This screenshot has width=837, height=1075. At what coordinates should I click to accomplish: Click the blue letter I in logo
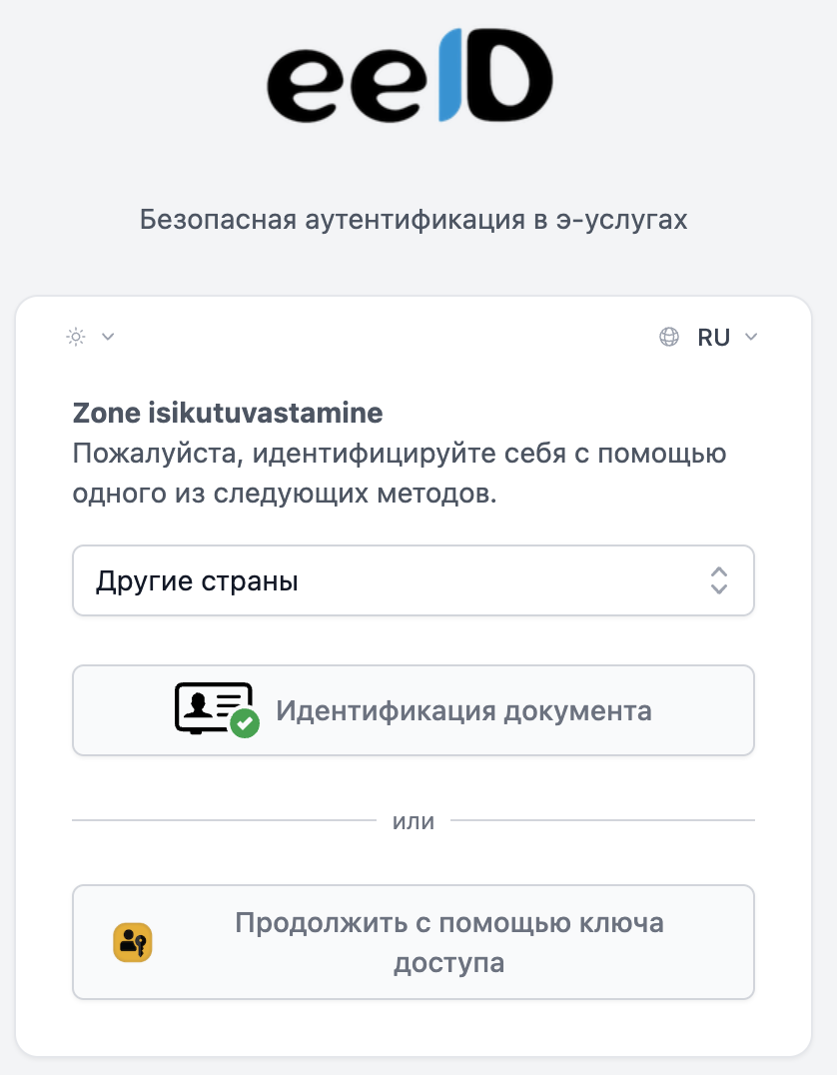pyautogui.click(x=449, y=75)
